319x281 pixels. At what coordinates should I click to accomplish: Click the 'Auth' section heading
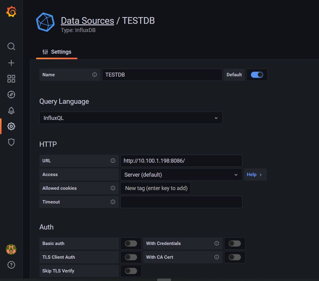(46, 227)
